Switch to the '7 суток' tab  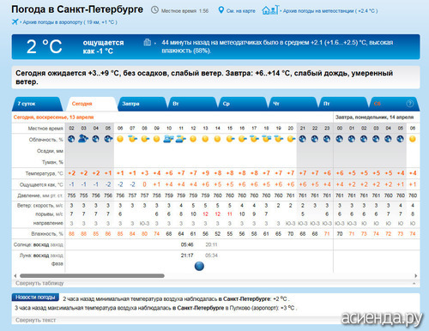tap(27, 104)
